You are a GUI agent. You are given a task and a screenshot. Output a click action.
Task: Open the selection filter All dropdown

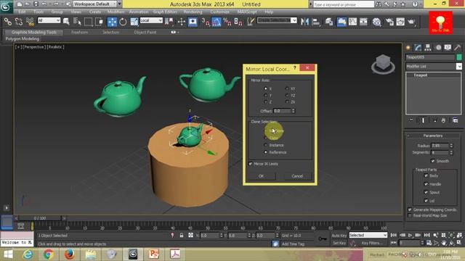point(49,20)
